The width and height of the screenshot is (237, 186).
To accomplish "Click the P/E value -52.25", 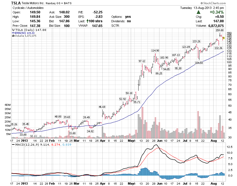I will pyautogui.click(x=98, y=12).
